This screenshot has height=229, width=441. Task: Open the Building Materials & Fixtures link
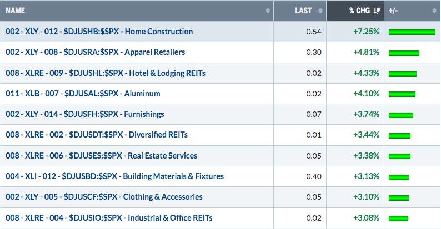click(115, 176)
